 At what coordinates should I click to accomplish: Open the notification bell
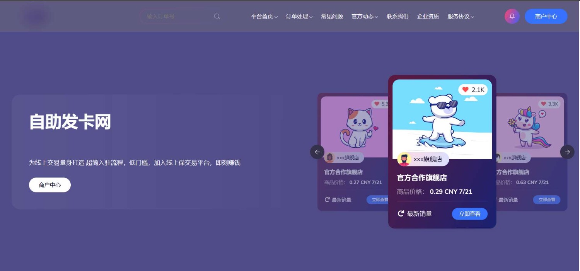[x=512, y=16]
